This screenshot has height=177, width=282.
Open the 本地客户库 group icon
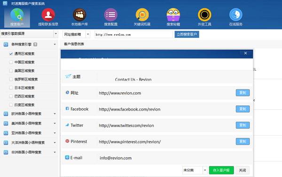(79, 15)
